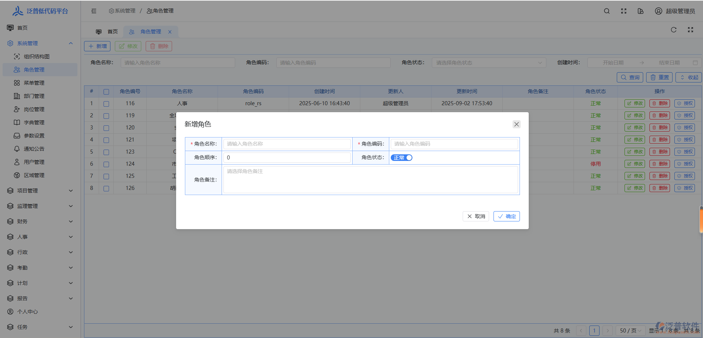Open the 角色状态 filter dropdown
The height and width of the screenshot is (338, 703).
coord(489,63)
